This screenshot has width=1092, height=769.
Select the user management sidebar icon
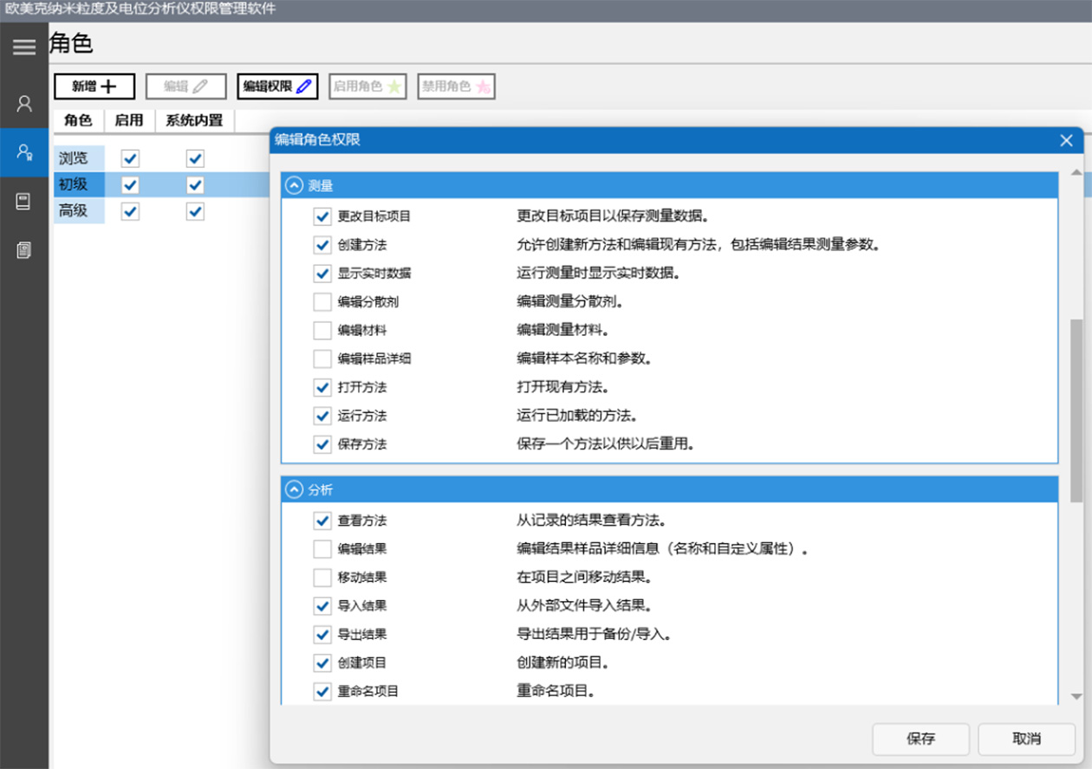point(23,103)
